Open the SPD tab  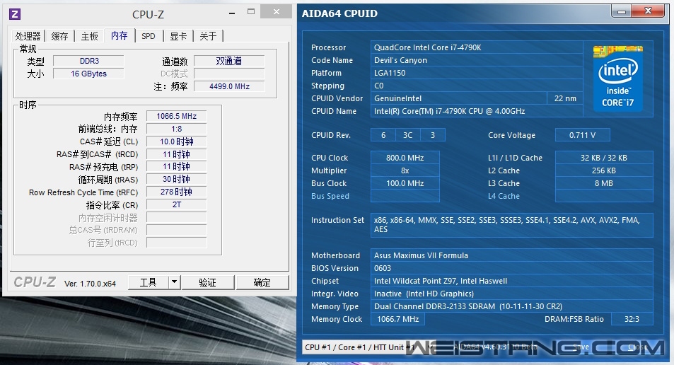(x=149, y=36)
